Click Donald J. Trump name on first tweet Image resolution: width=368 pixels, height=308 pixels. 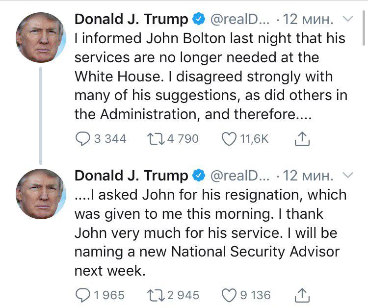pos(131,20)
